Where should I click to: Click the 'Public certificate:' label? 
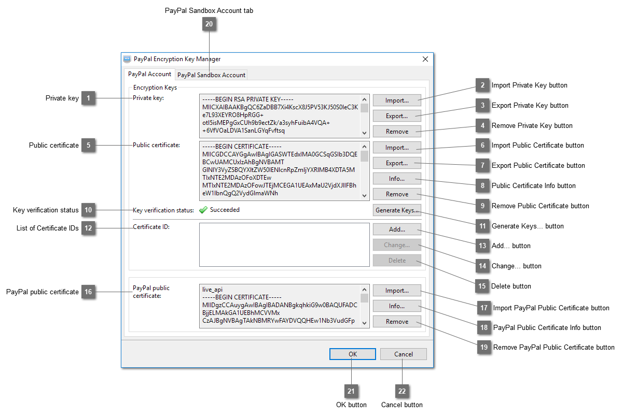[x=156, y=145]
